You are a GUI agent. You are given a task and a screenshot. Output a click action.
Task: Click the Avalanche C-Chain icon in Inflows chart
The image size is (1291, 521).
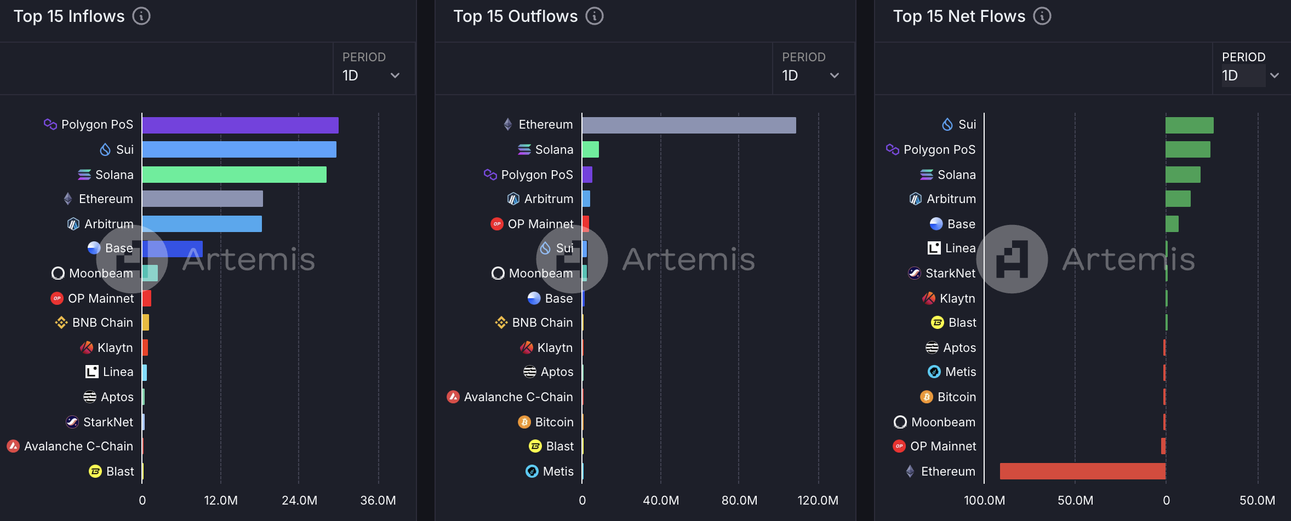pyautogui.click(x=13, y=447)
